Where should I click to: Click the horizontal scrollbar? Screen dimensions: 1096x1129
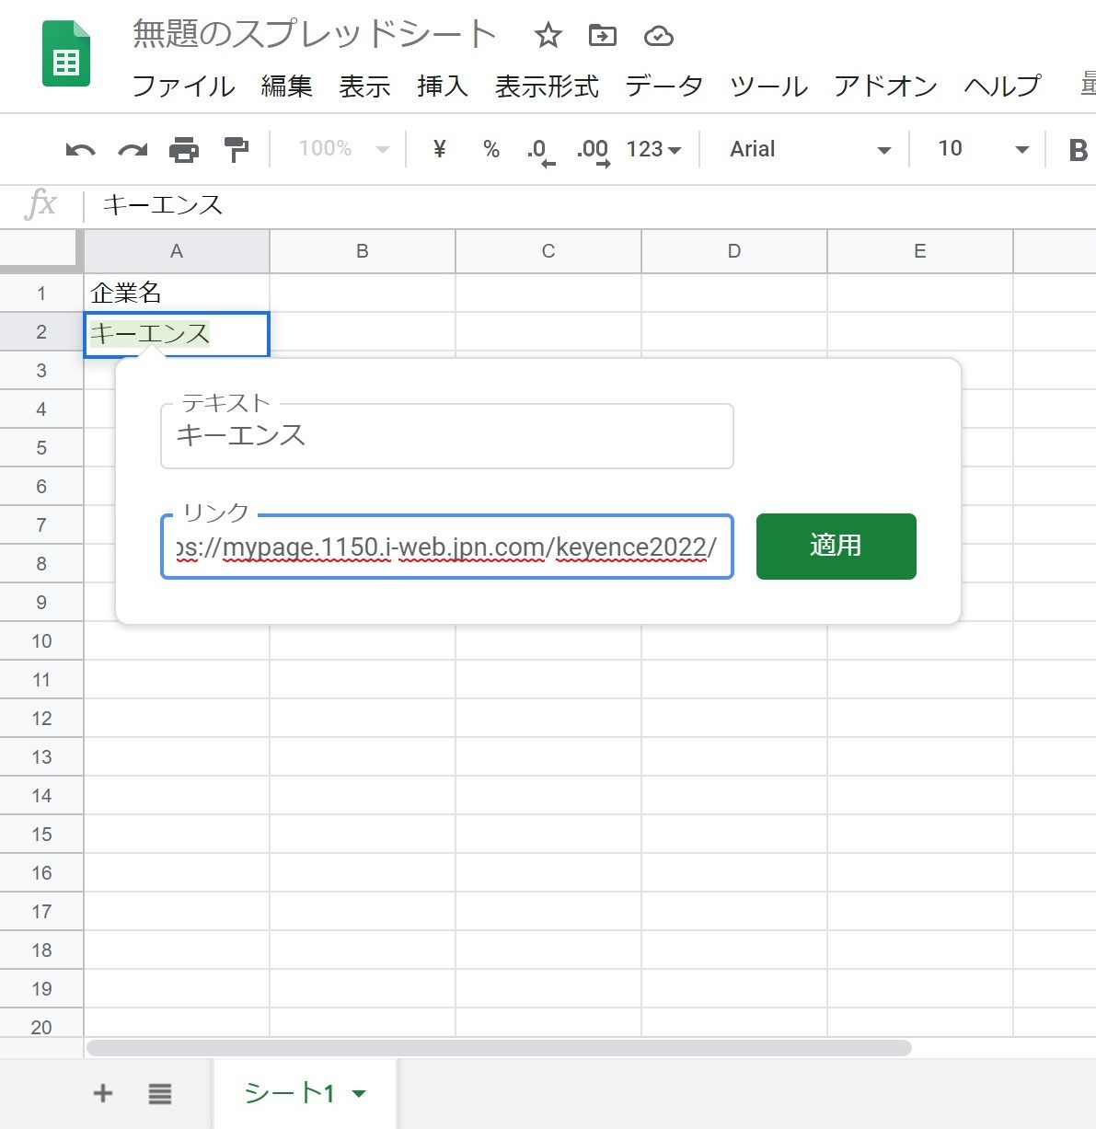[x=499, y=1047]
